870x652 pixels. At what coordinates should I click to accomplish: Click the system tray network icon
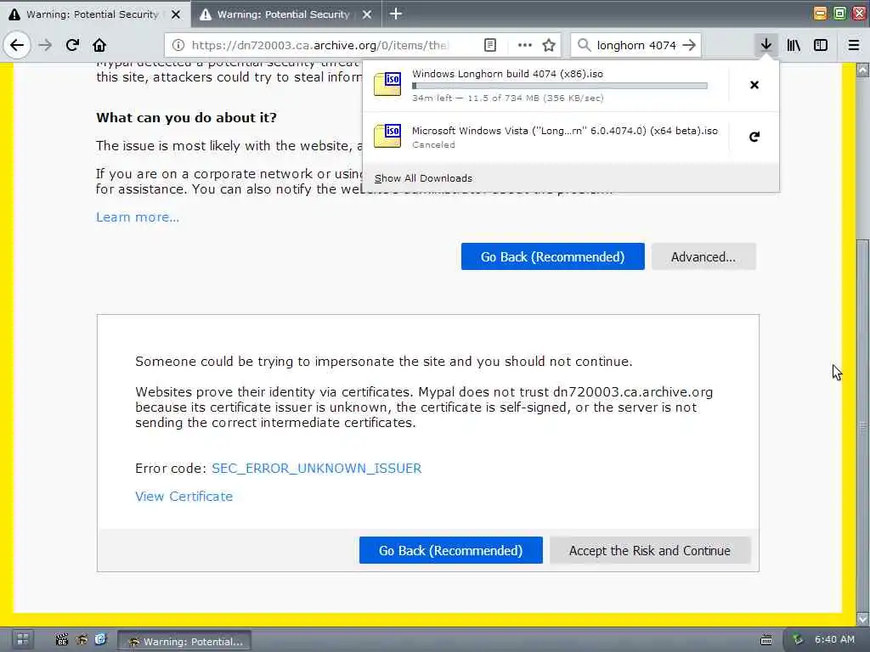798,640
